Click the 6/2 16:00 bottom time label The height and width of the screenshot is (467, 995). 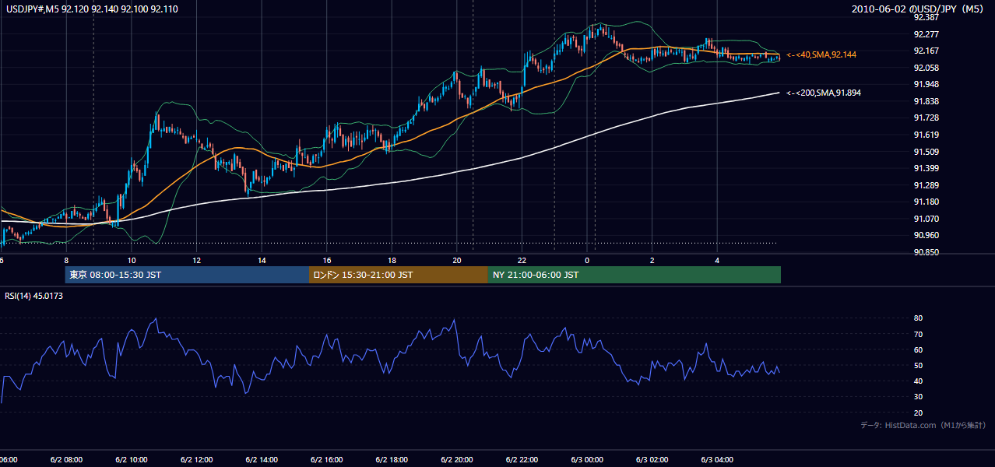(x=327, y=460)
